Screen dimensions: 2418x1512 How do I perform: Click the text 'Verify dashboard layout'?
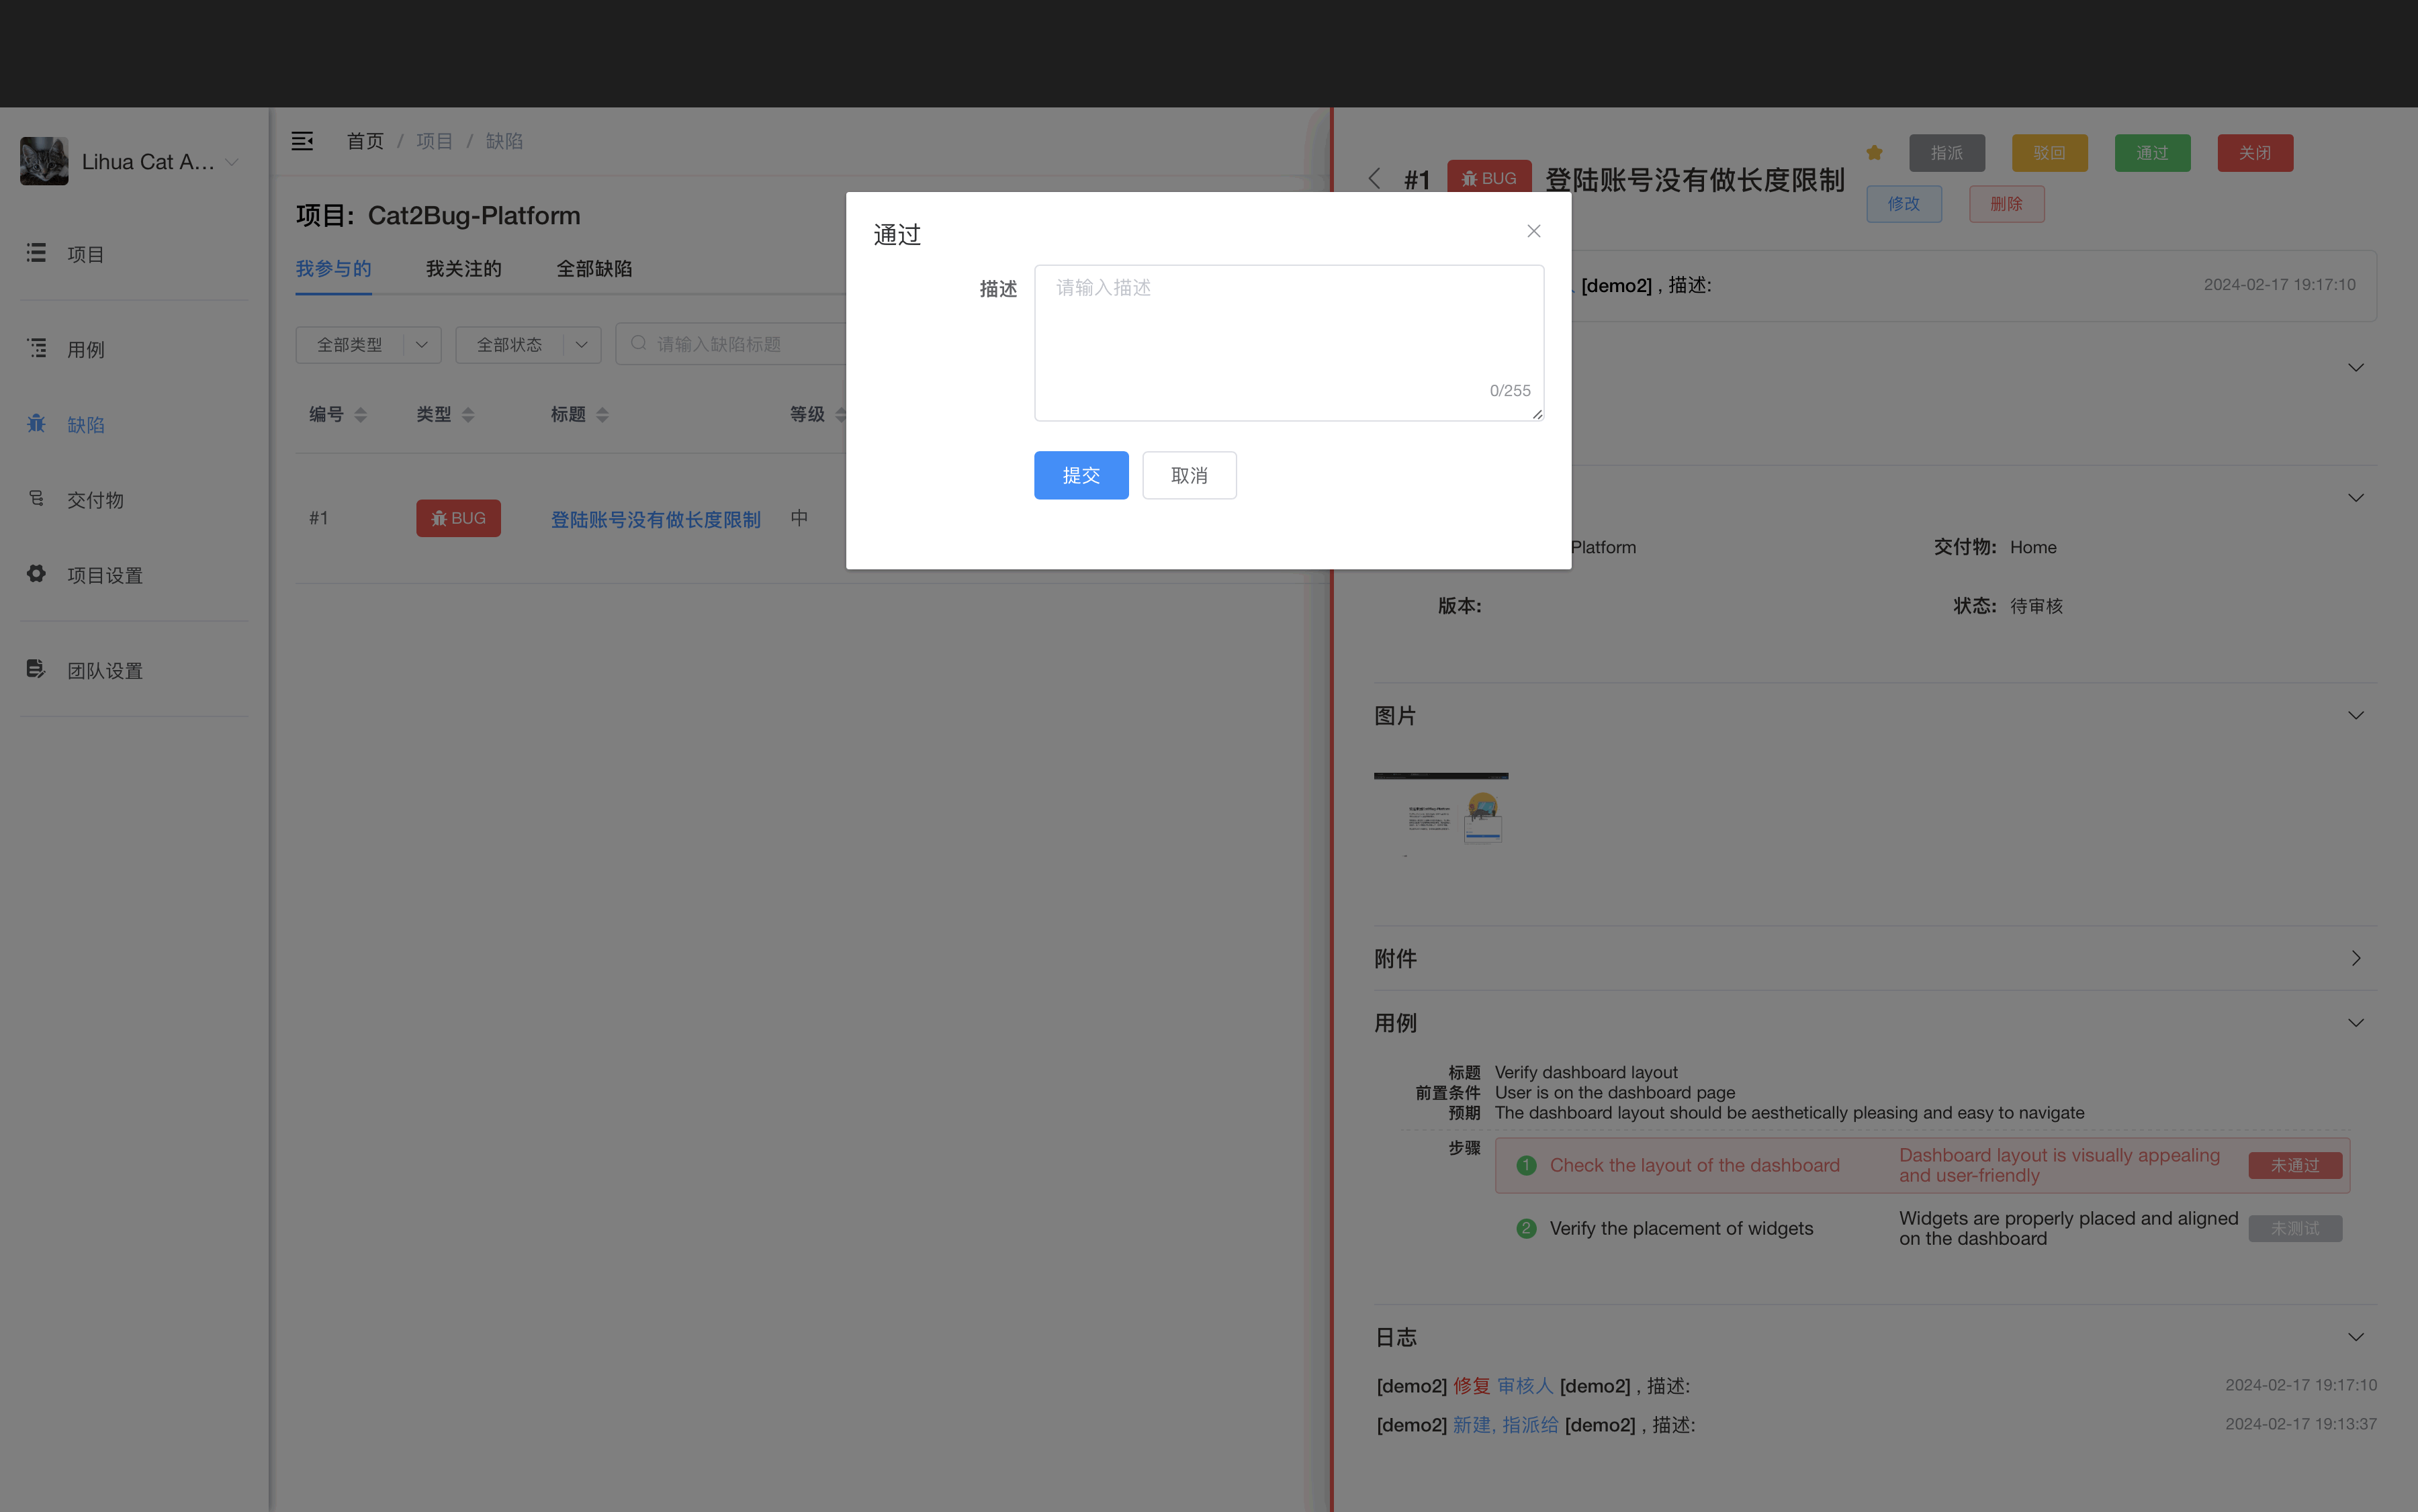pyautogui.click(x=1586, y=1072)
